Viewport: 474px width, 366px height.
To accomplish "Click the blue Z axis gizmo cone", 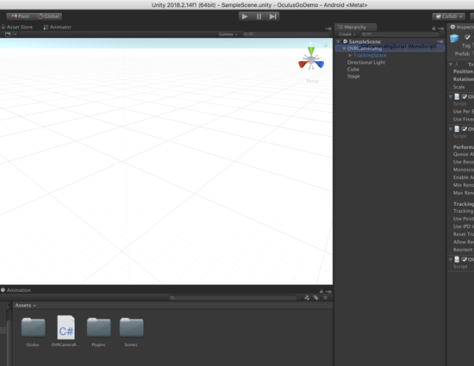I will point(320,64).
